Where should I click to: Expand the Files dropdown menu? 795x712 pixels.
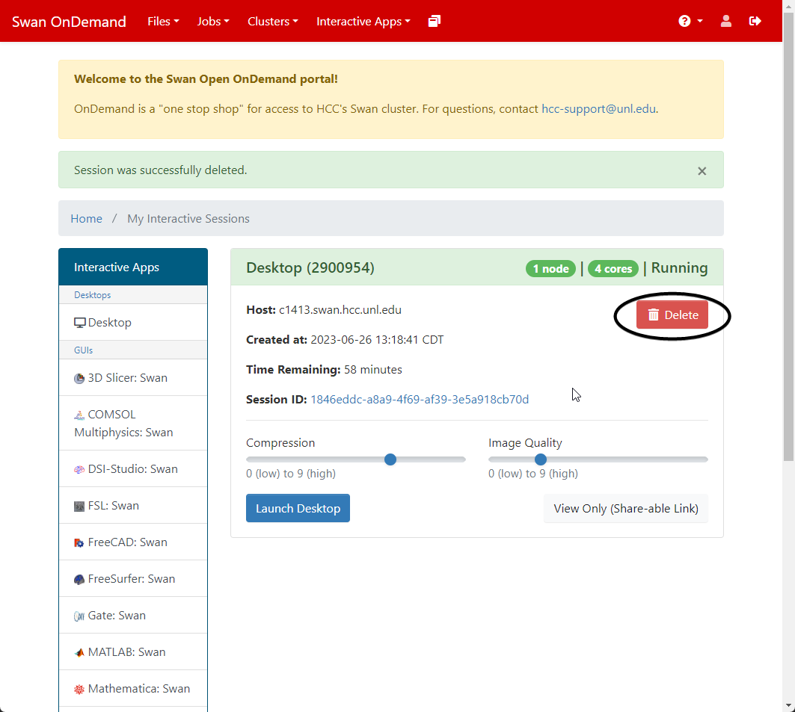pyautogui.click(x=163, y=22)
